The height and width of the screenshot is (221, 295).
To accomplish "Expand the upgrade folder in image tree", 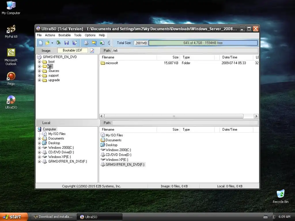I will click(39, 80).
